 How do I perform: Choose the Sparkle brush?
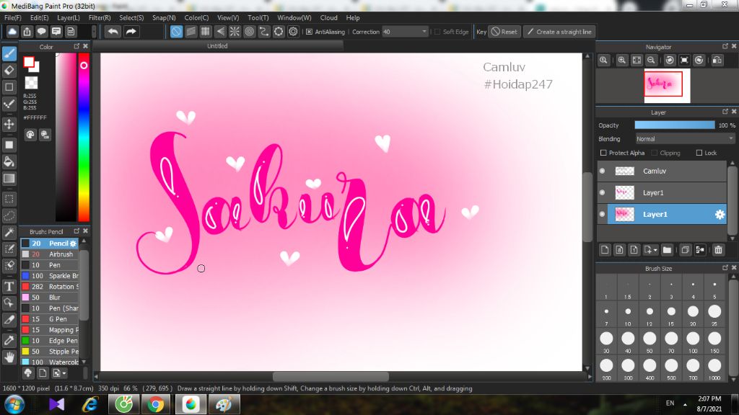[50, 276]
